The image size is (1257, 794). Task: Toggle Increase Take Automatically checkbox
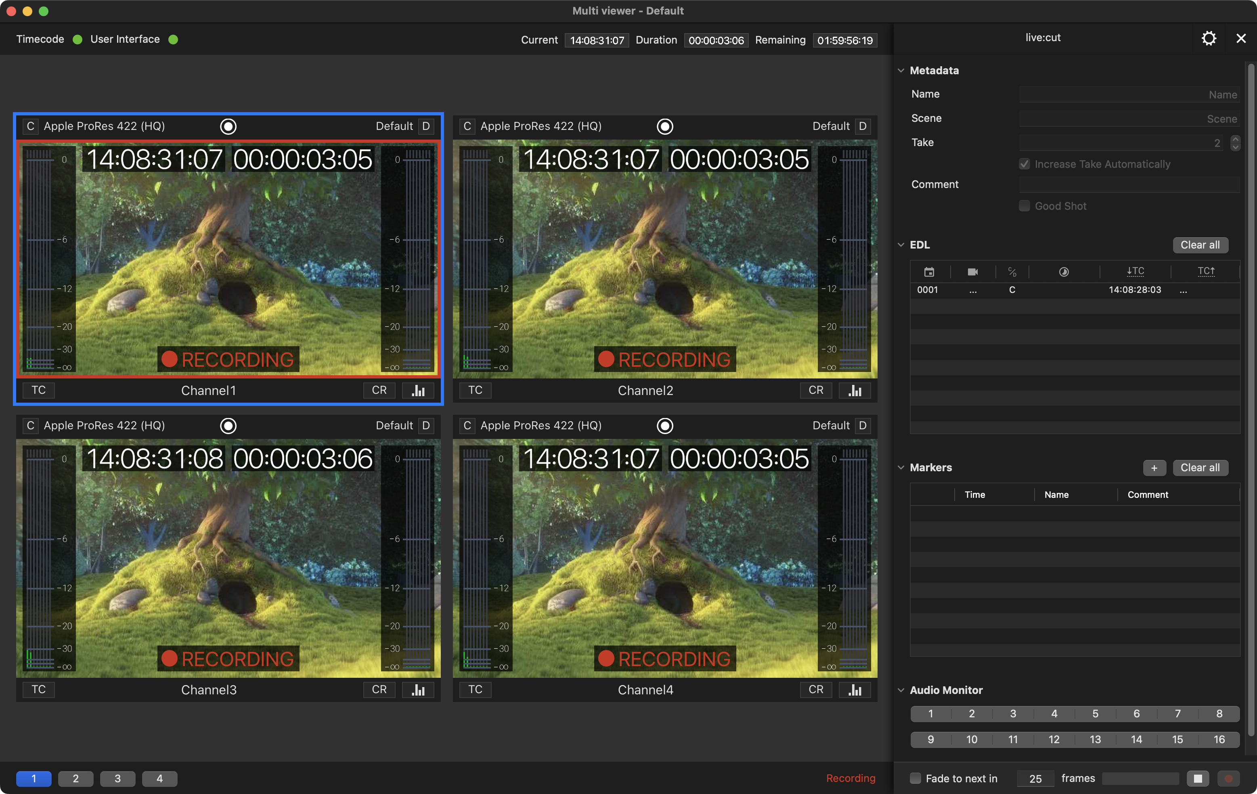[1024, 164]
